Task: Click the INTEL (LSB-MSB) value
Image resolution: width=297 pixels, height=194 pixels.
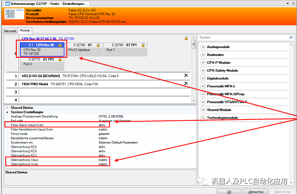Action: (111, 116)
